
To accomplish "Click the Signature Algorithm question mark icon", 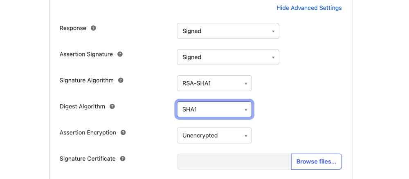I will click(x=121, y=80).
